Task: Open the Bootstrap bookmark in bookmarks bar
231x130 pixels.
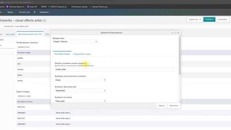Action: 16,6
